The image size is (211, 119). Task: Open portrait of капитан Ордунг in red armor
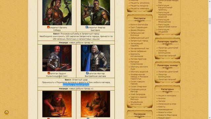point(57,58)
